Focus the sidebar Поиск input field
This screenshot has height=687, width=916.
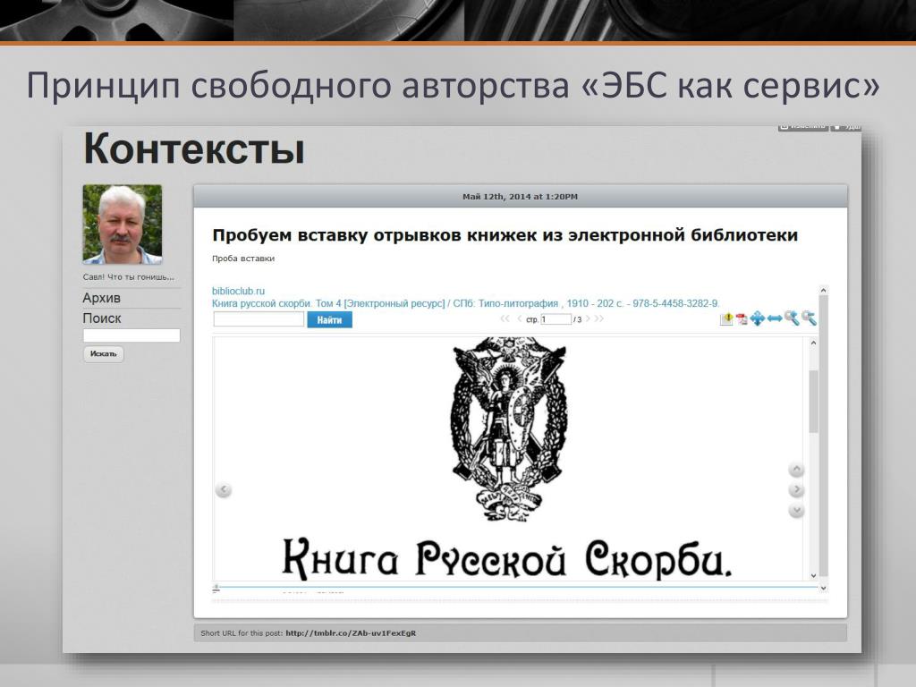(131, 335)
